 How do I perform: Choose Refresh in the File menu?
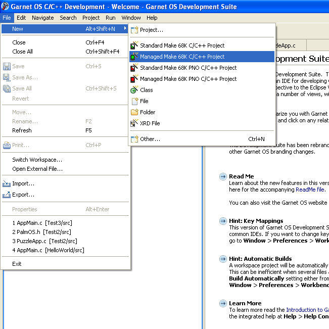(x=65, y=130)
